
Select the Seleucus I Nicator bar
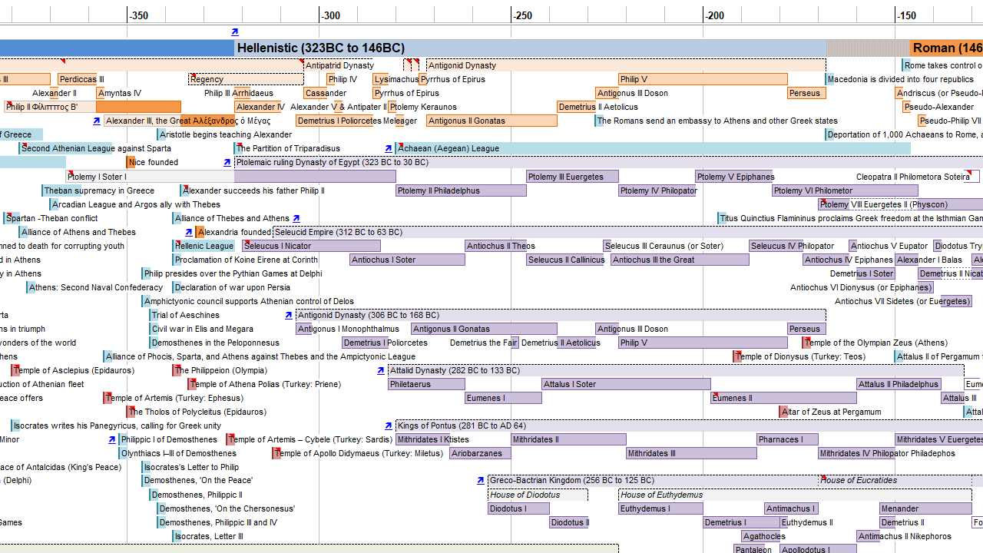tap(311, 247)
